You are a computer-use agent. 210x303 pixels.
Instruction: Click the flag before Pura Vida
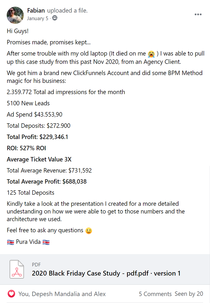coord(10,242)
